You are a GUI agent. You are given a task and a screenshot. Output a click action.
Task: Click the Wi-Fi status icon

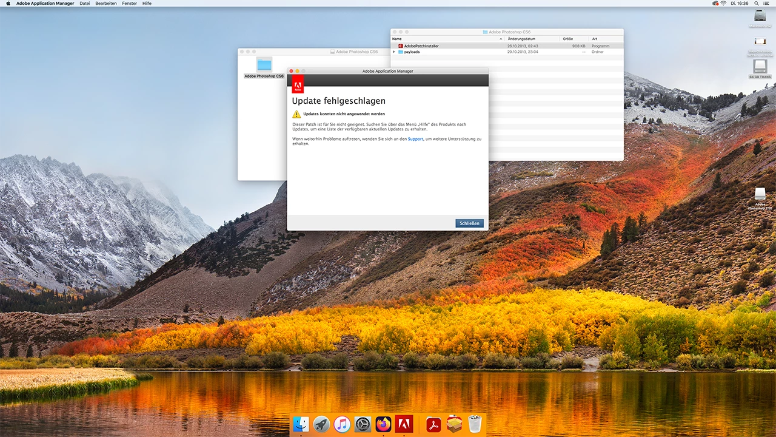pos(723,4)
